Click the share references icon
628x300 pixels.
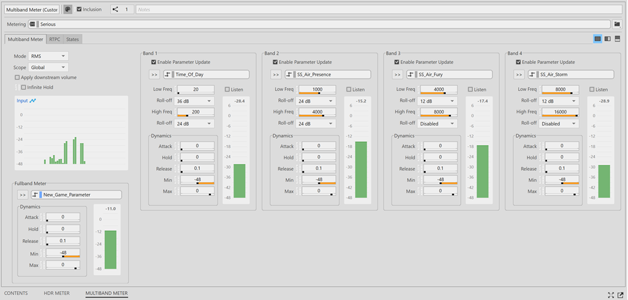pyautogui.click(x=116, y=9)
